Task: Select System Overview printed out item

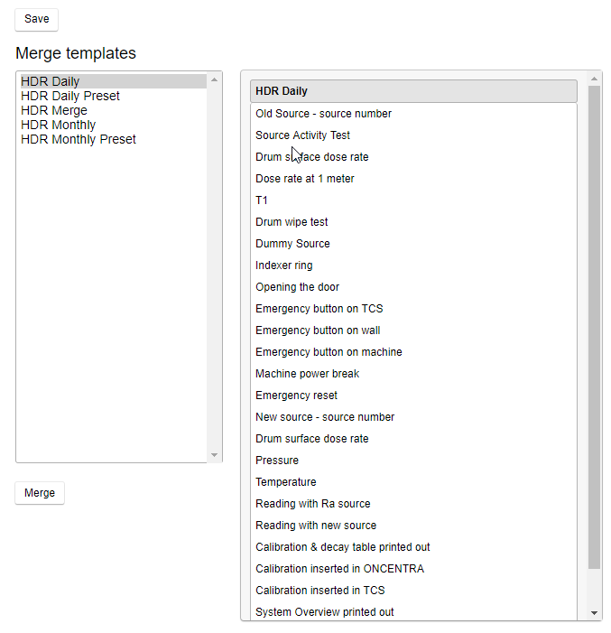Action: pos(413,611)
